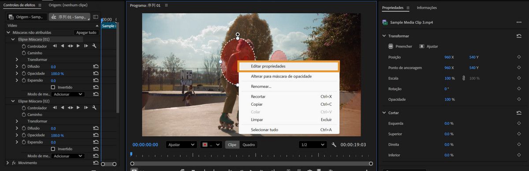Screen dimensions: 529x171
Task: Click the Ajustar button in Transformar
Action: coord(428,46)
